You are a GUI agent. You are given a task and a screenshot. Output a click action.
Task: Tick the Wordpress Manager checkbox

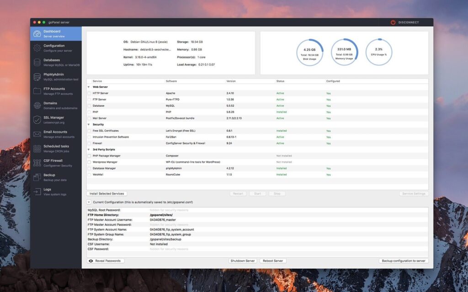[90, 162]
